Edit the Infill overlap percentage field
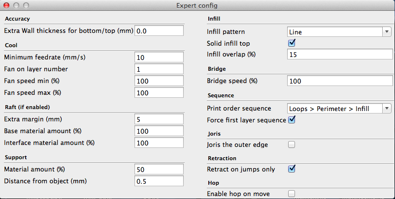The image size is (395, 199). tap(339, 54)
